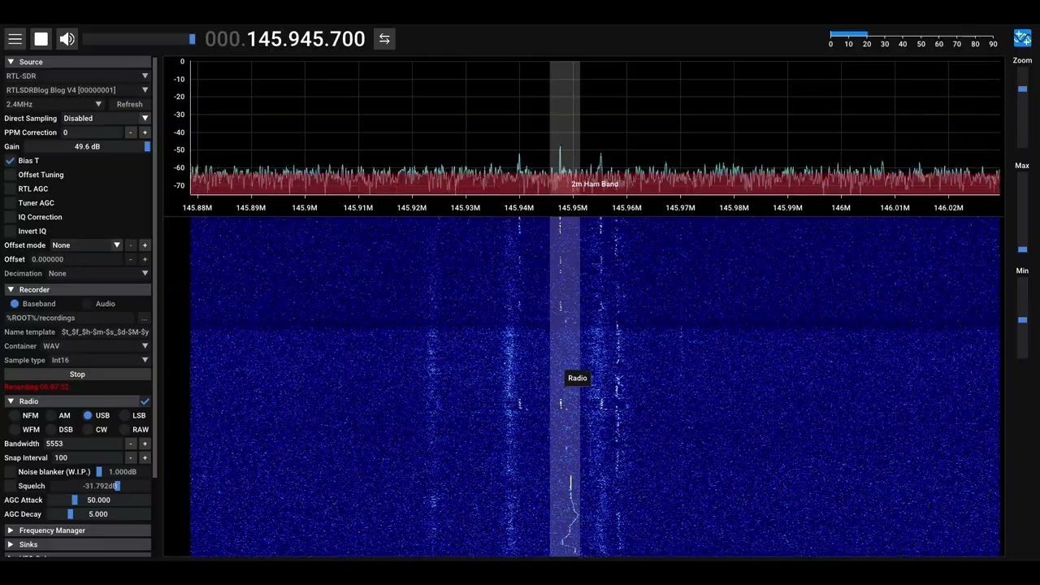Viewport: 1040px width, 585px height.
Task: Click Stop recording button
Action: [77, 375]
